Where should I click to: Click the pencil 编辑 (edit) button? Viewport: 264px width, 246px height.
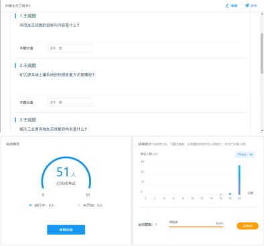tap(231, 5)
